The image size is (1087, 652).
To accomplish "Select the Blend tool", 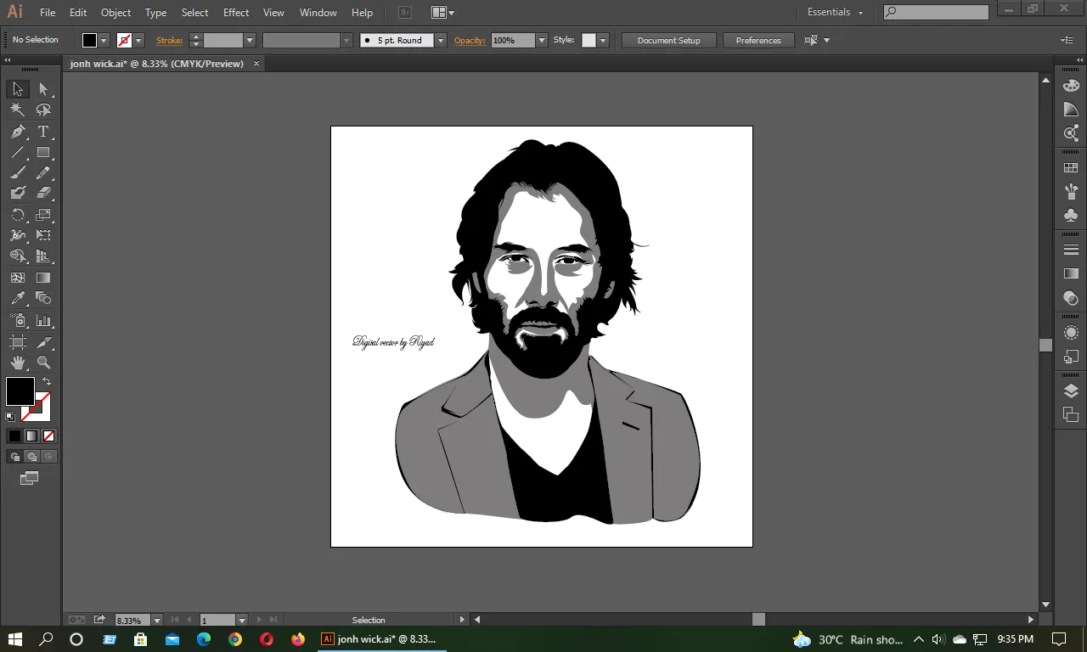I will click(x=43, y=298).
